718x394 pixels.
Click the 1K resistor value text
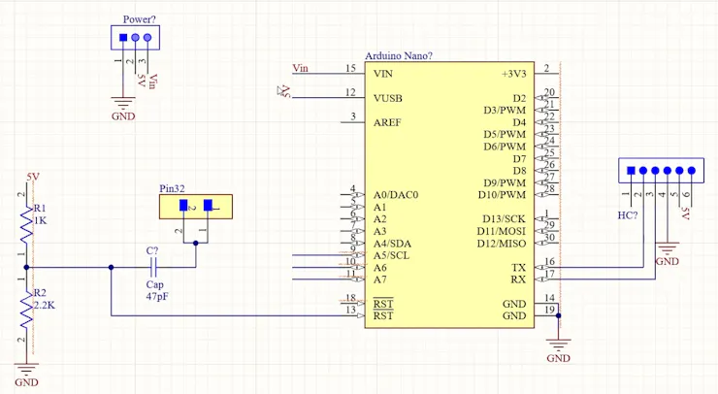(41, 220)
